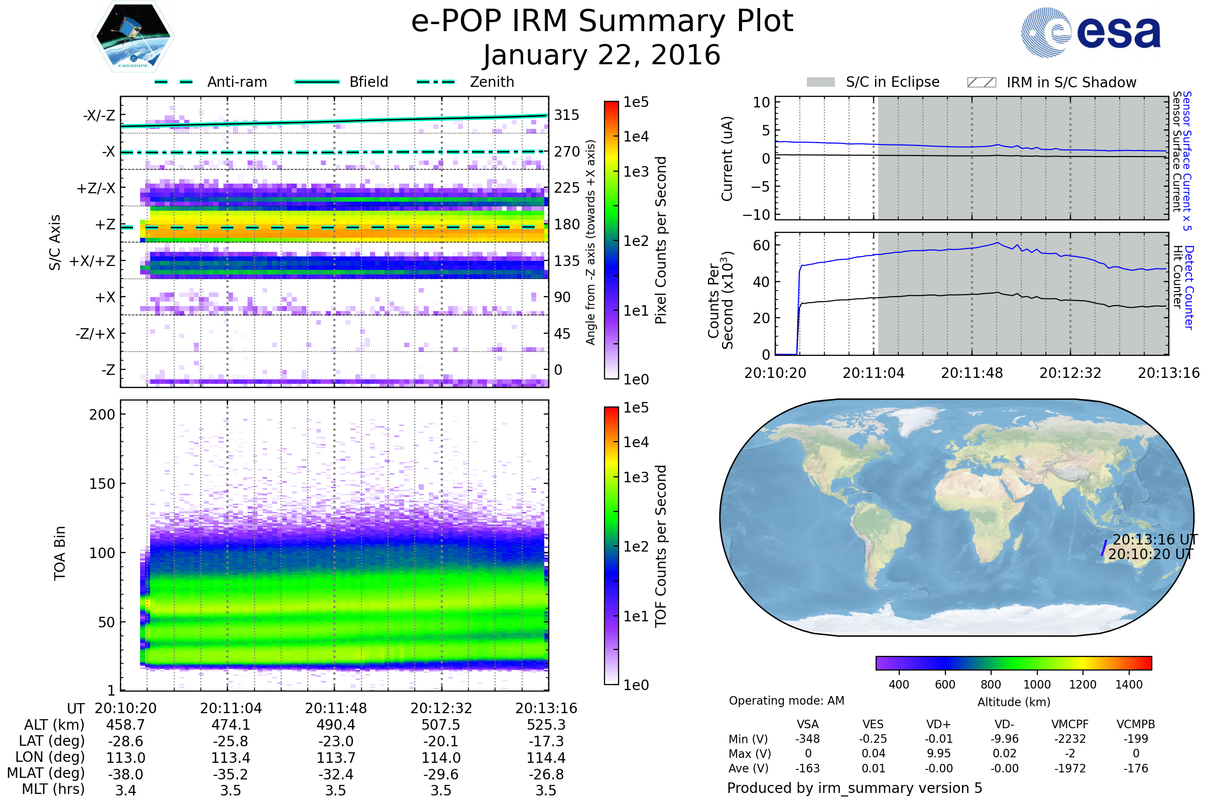Viewport: 1205px width, 803px height.
Task: Click the Sensor Surface Current x 5 label
Action: [x=1186, y=161]
